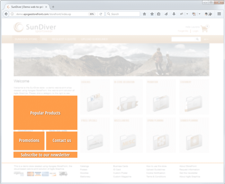Click the SunDiver sportswear logo
225x184 pixels.
click(35, 27)
